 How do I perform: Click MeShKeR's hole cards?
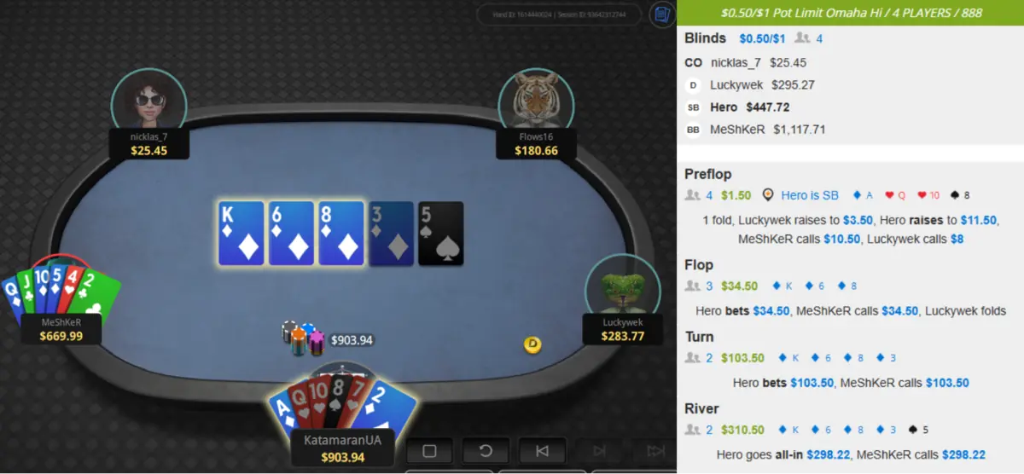(x=61, y=291)
